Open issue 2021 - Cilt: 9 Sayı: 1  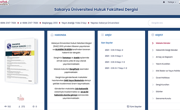tap(114, 56)
